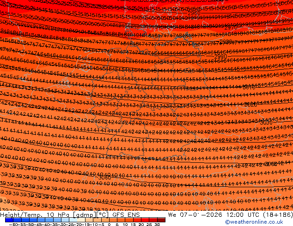Image resolution: width=293 pixels, height=226 pixels.
Task: Choose the swatch between -40 and -35
Action: click(x=49, y=220)
